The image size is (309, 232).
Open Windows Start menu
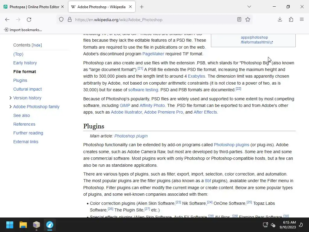(10, 225)
